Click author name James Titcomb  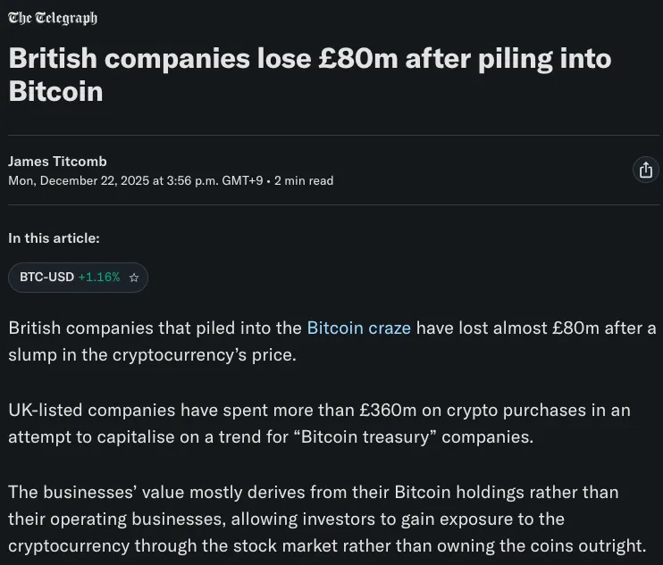coord(57,162)
